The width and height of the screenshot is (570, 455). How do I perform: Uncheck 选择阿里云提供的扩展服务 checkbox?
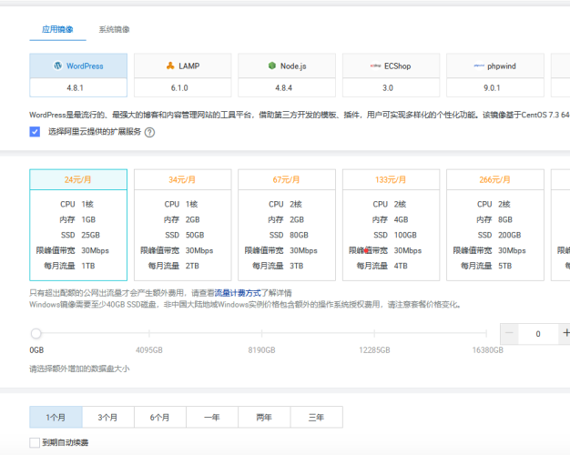35,132
